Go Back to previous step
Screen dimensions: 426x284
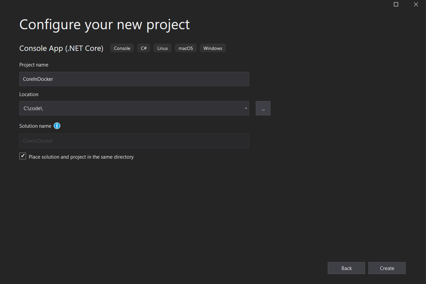[346, 268]
